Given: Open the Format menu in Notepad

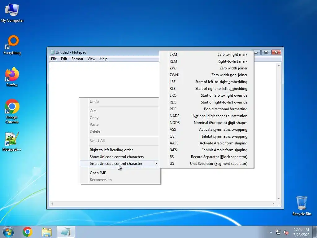Looking at the screenshot, I should tap(77, 59).
